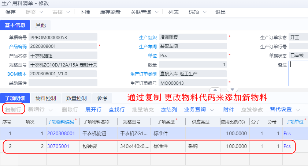Click the 备注 remarks text field
The width and height of the screenshot is (308, 167).
click(x=298, y=73)
